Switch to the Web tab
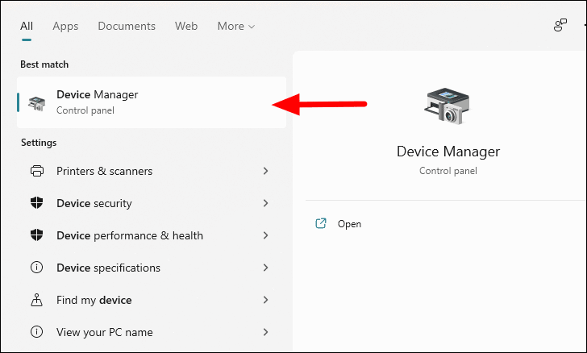This screenshot has height=353, width=587. tap(186, 27)
